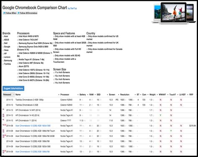The image size is (198, 157).
Task: Tick Intel Celeron 2955U processor filter
Action: [18, 73]
